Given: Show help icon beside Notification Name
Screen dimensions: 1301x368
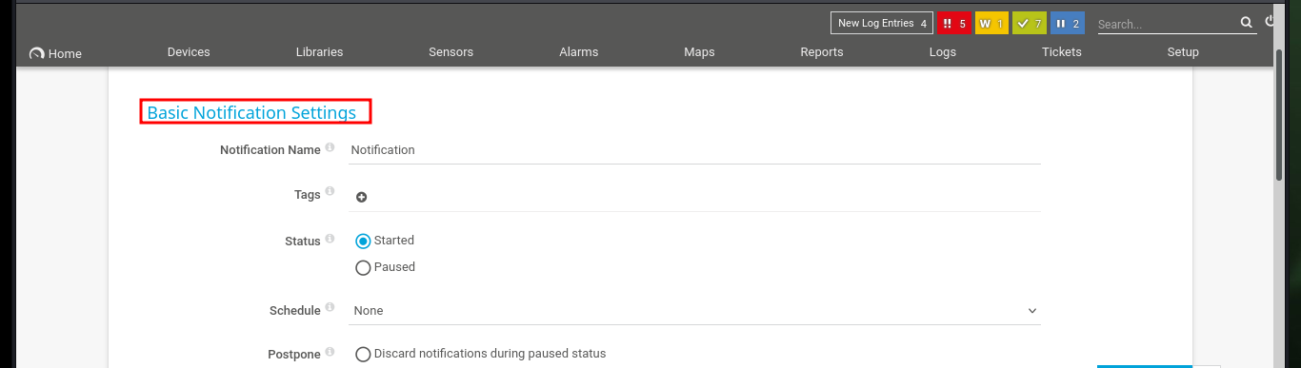Looking at the screenshot, I should (330, 147).
